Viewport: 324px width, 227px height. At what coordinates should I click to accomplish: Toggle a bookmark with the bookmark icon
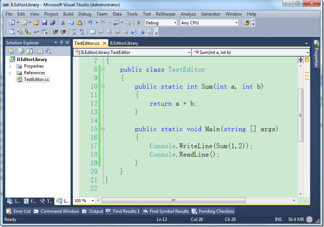(93, 32)
